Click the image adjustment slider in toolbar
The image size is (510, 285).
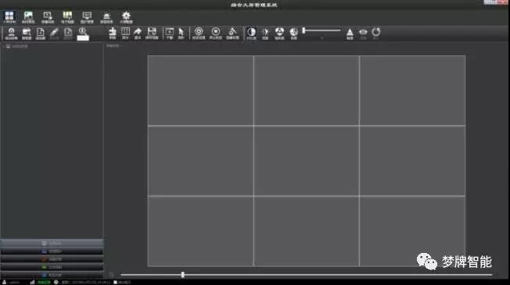[x=321, y=30]
